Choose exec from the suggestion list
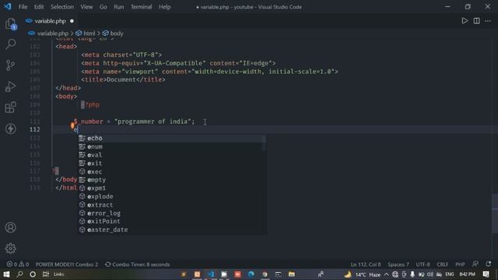 172,171
